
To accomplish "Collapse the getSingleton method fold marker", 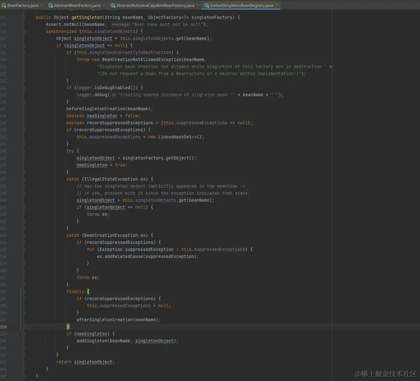I will click(24, 18).
